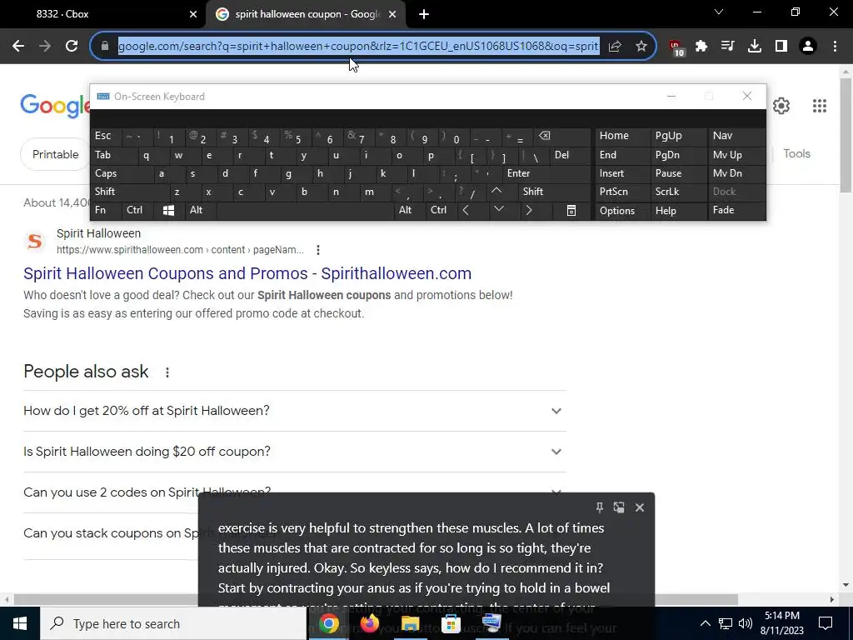The height and width of the screenshot is (640, 853).
Task: Open a new Chrome tab
Action: (424, 14)
